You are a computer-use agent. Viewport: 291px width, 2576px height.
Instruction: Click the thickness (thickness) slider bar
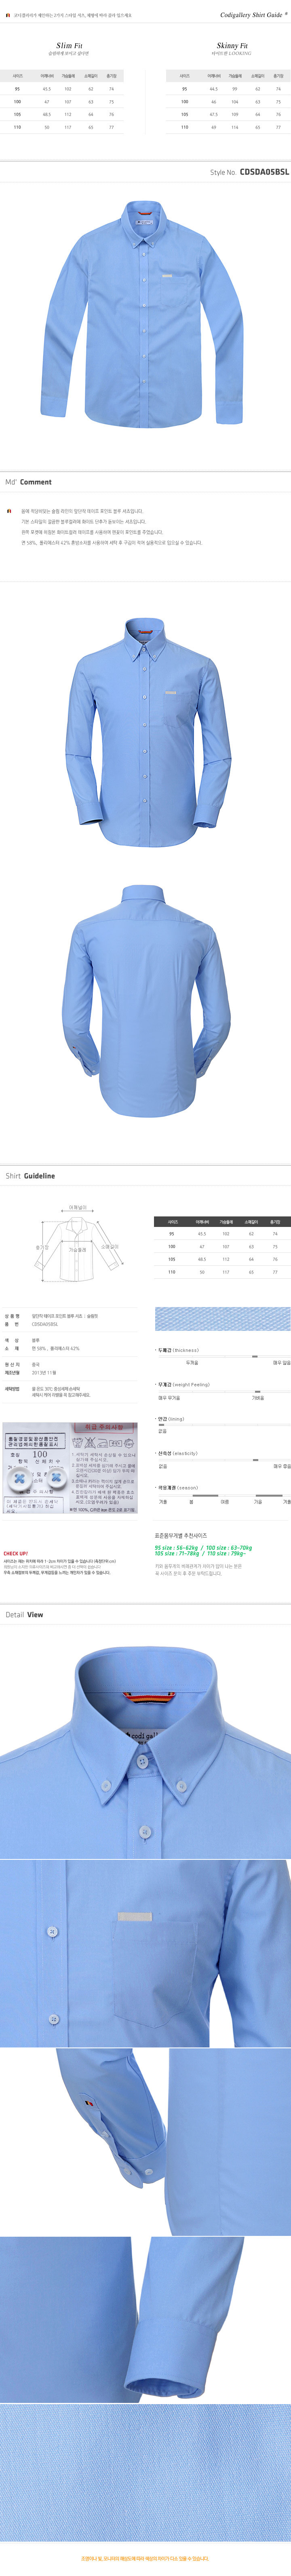click(x=222, y=1356)
